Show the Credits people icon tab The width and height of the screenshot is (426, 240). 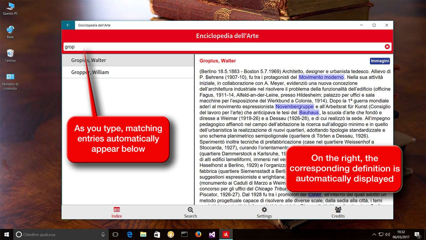(338, 212)
